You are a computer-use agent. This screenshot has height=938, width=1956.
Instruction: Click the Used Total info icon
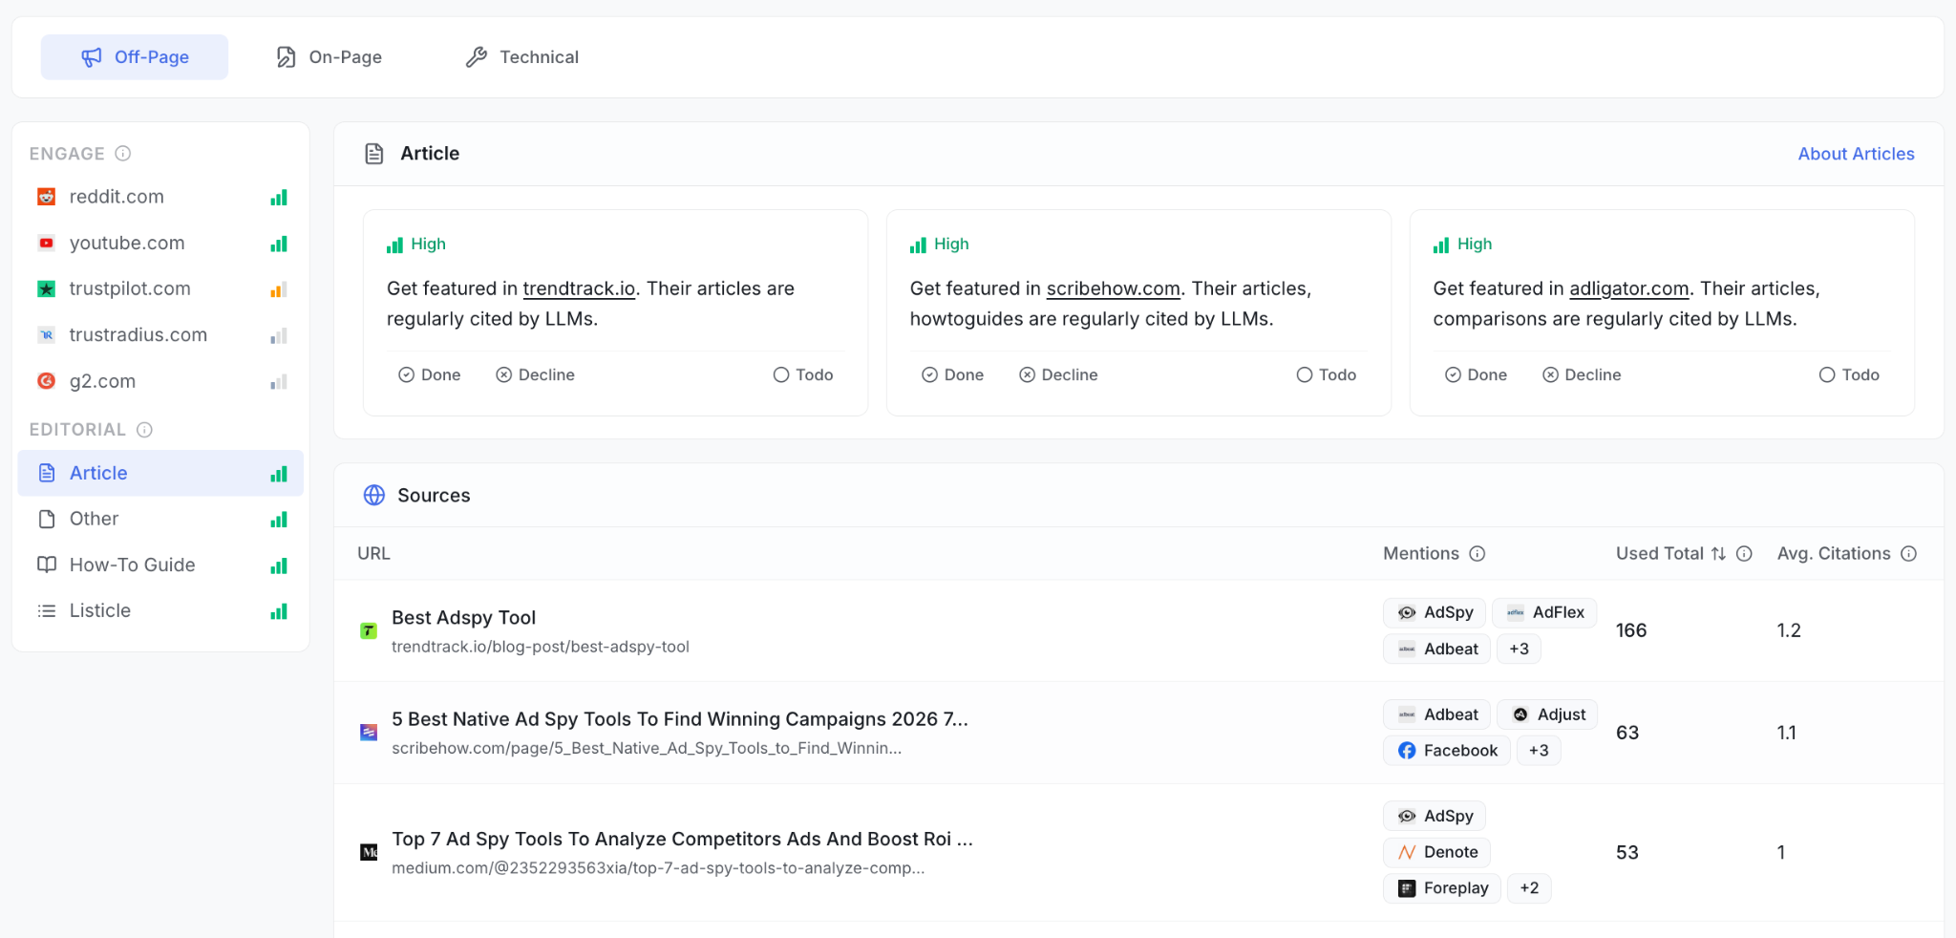pos(1744,554)
